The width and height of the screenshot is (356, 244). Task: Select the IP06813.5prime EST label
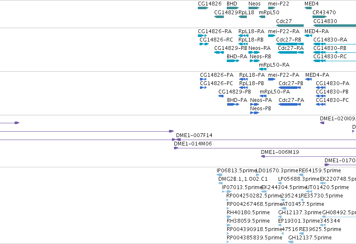237,171
